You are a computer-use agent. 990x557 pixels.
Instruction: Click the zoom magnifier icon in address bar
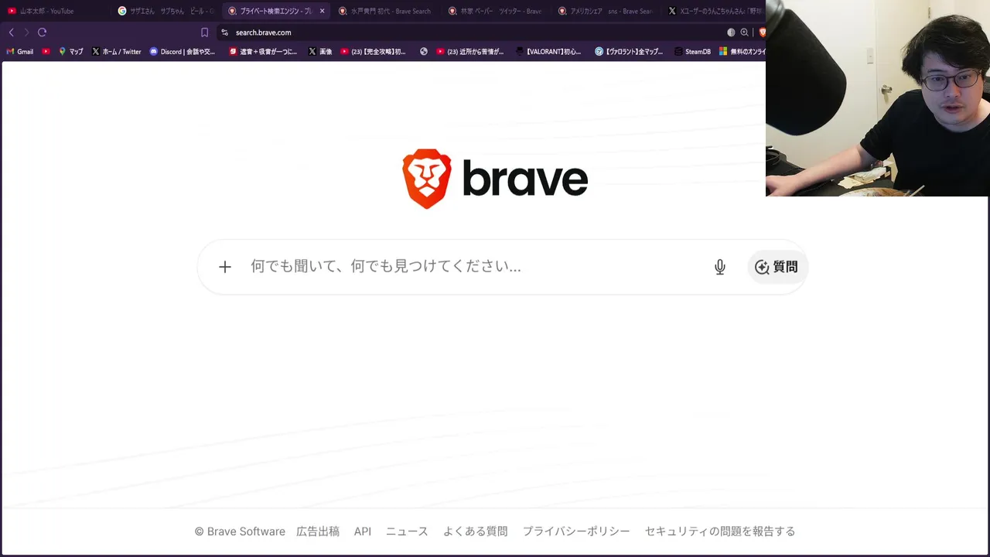744,32
